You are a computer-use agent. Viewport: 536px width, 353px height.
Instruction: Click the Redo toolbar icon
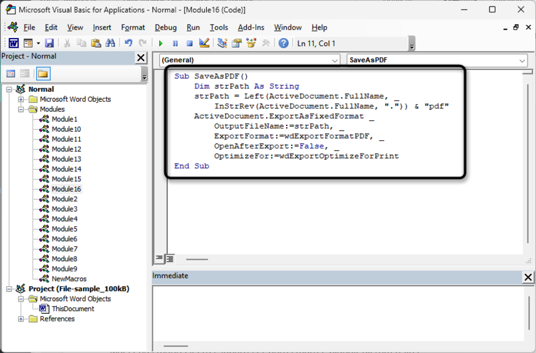(x=142, y=43)
